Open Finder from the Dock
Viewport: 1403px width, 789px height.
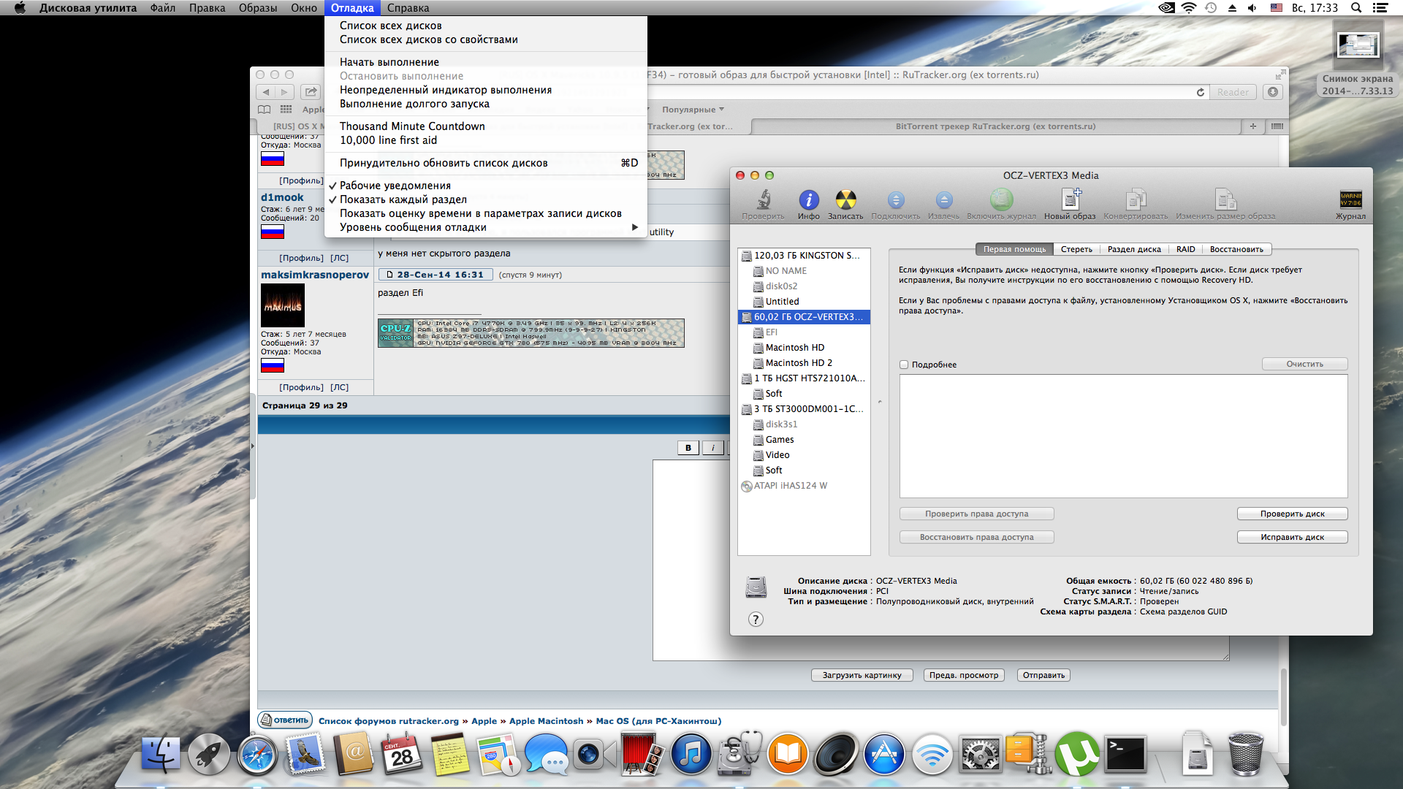pos(160,755)
